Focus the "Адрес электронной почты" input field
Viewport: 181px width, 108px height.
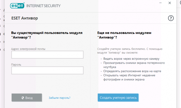pyautogui.click(x=47, y=55)
